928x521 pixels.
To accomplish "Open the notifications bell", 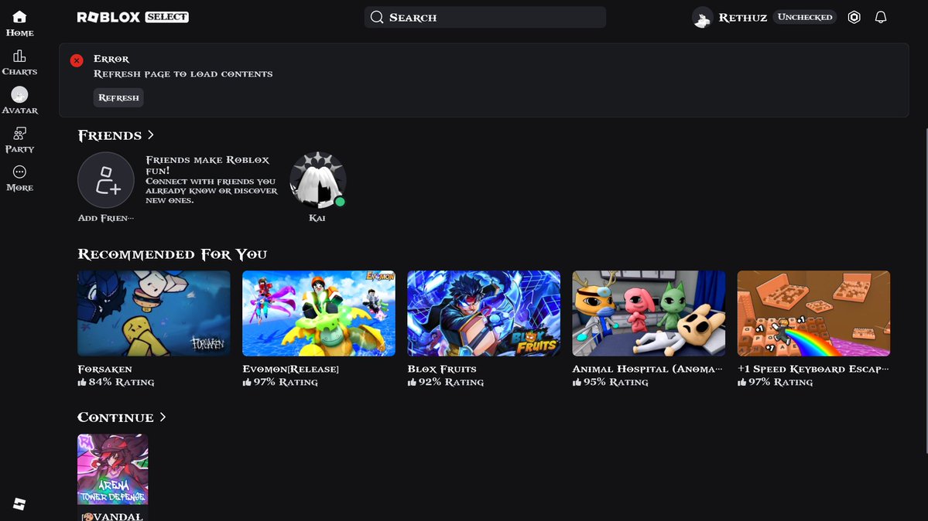I will tap(881, 17).
